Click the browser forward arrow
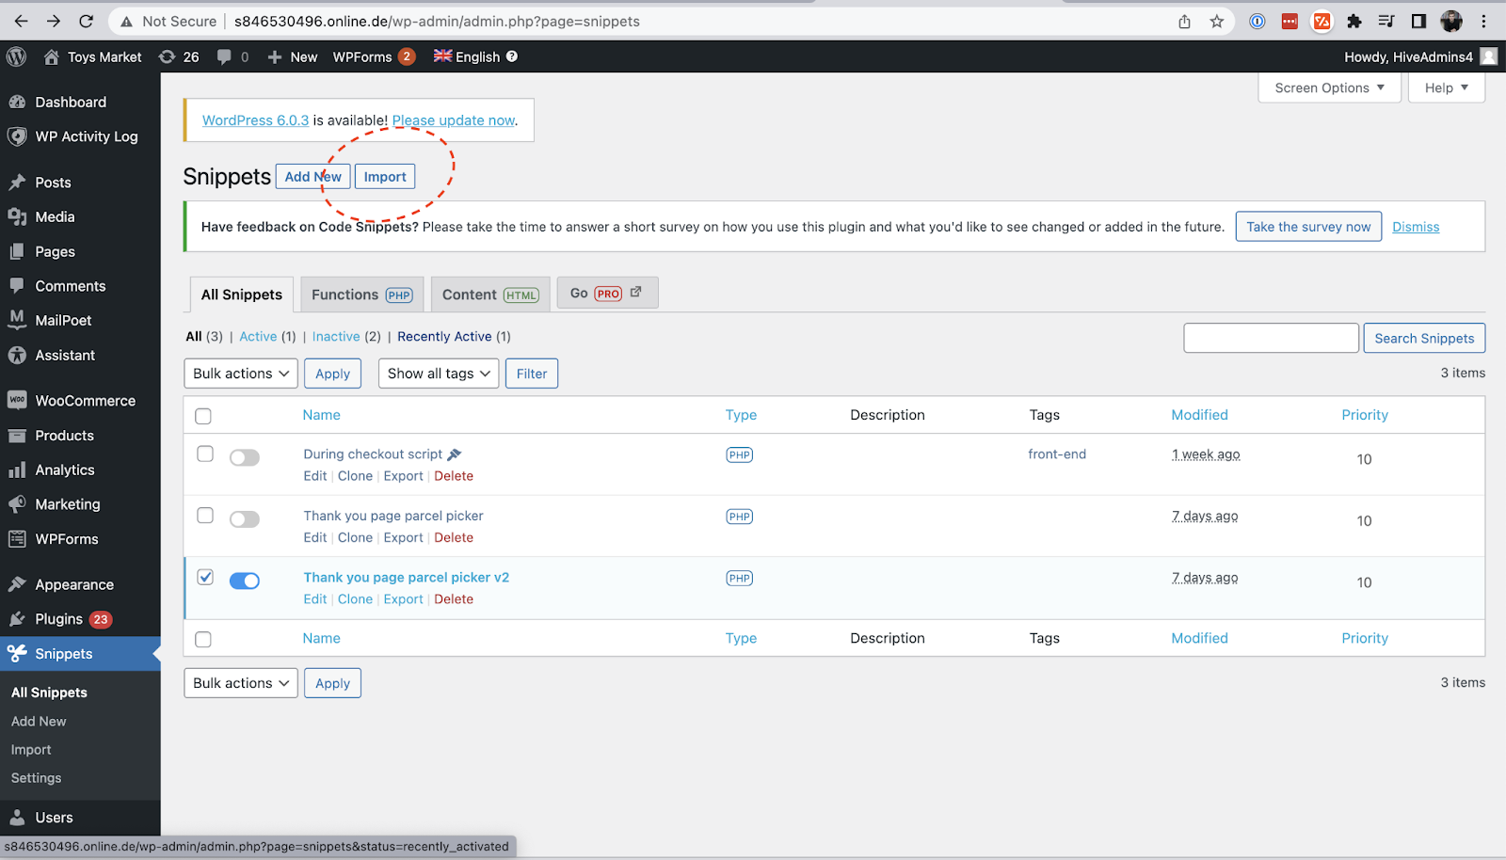Screen dimensions: 1506x860 point(54,21)
